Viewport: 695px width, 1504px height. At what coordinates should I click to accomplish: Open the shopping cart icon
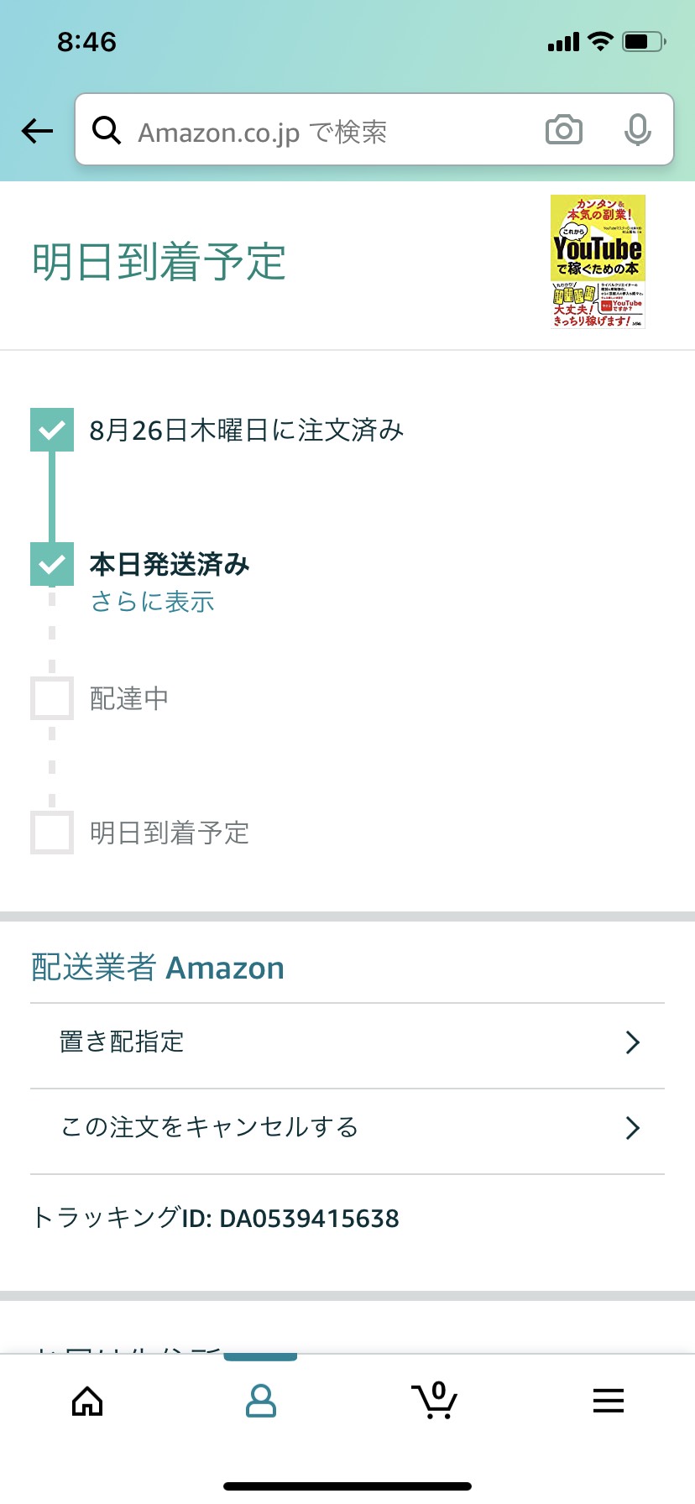[434, 1400]
